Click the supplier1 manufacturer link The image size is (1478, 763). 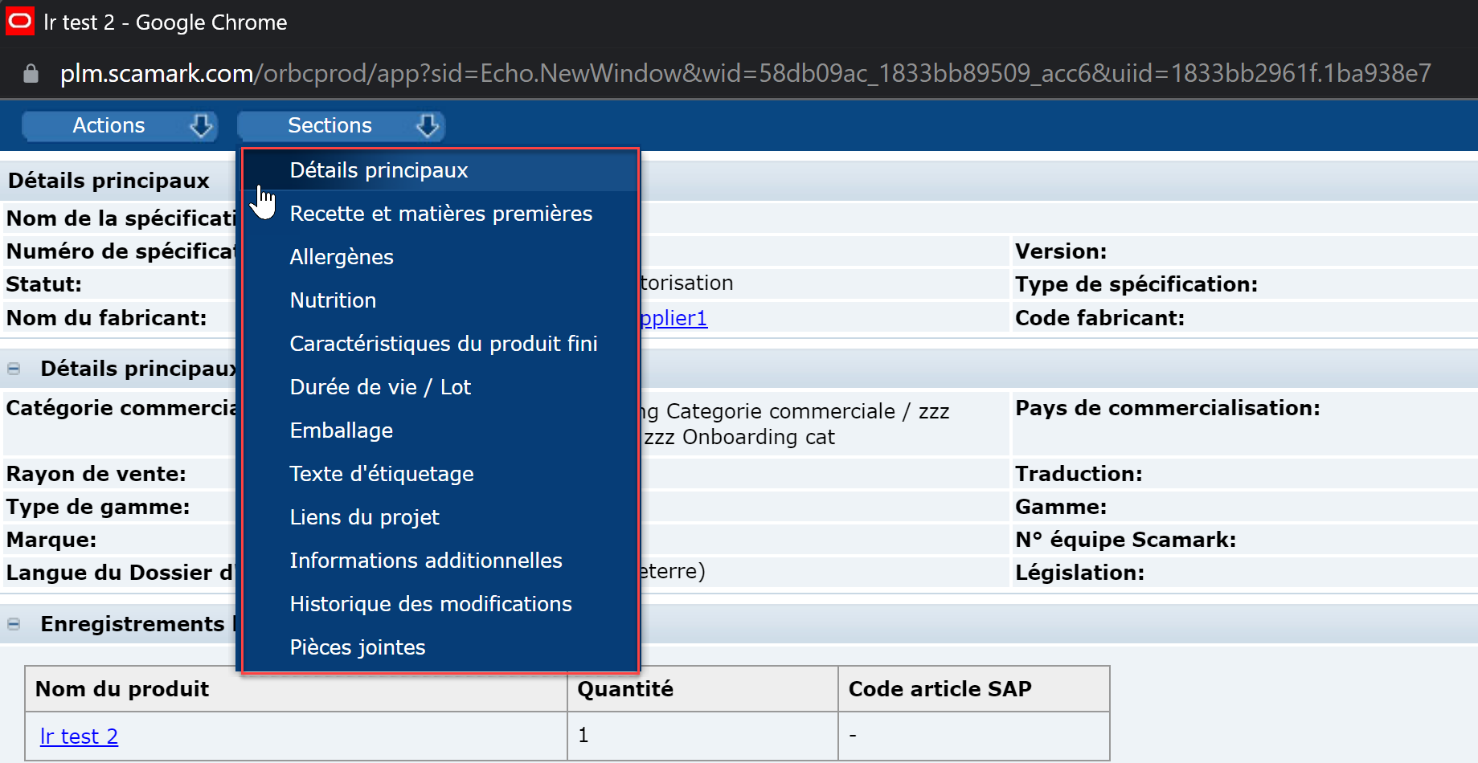tap(673, 318)
